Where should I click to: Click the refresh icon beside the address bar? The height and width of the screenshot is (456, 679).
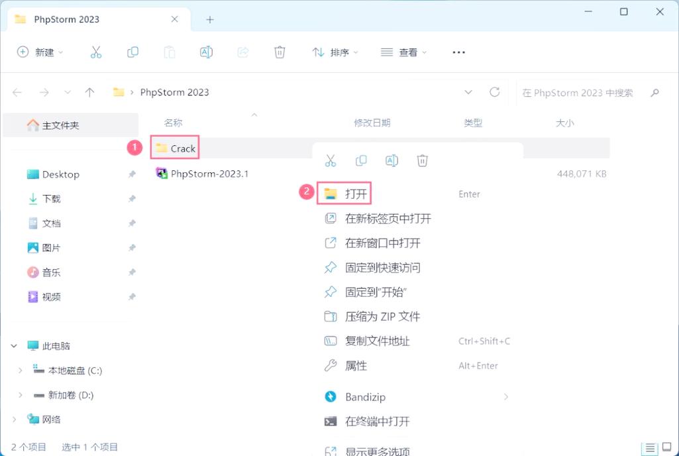point(494,92)
